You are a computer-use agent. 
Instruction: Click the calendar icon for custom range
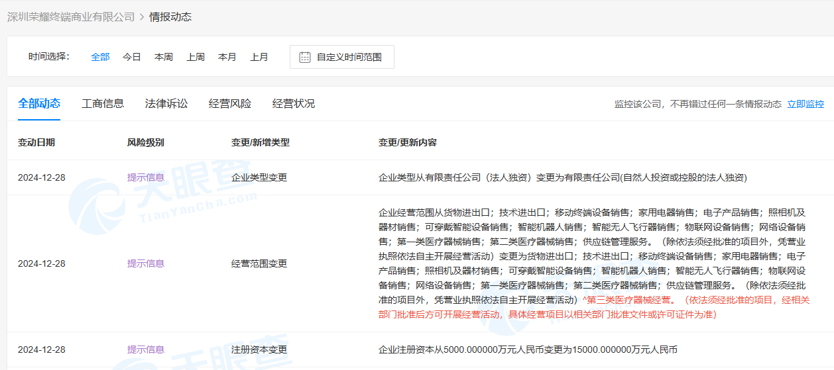coord(305,57)
